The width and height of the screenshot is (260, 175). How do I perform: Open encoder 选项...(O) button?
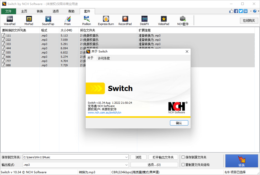click(x=154, y=165)
